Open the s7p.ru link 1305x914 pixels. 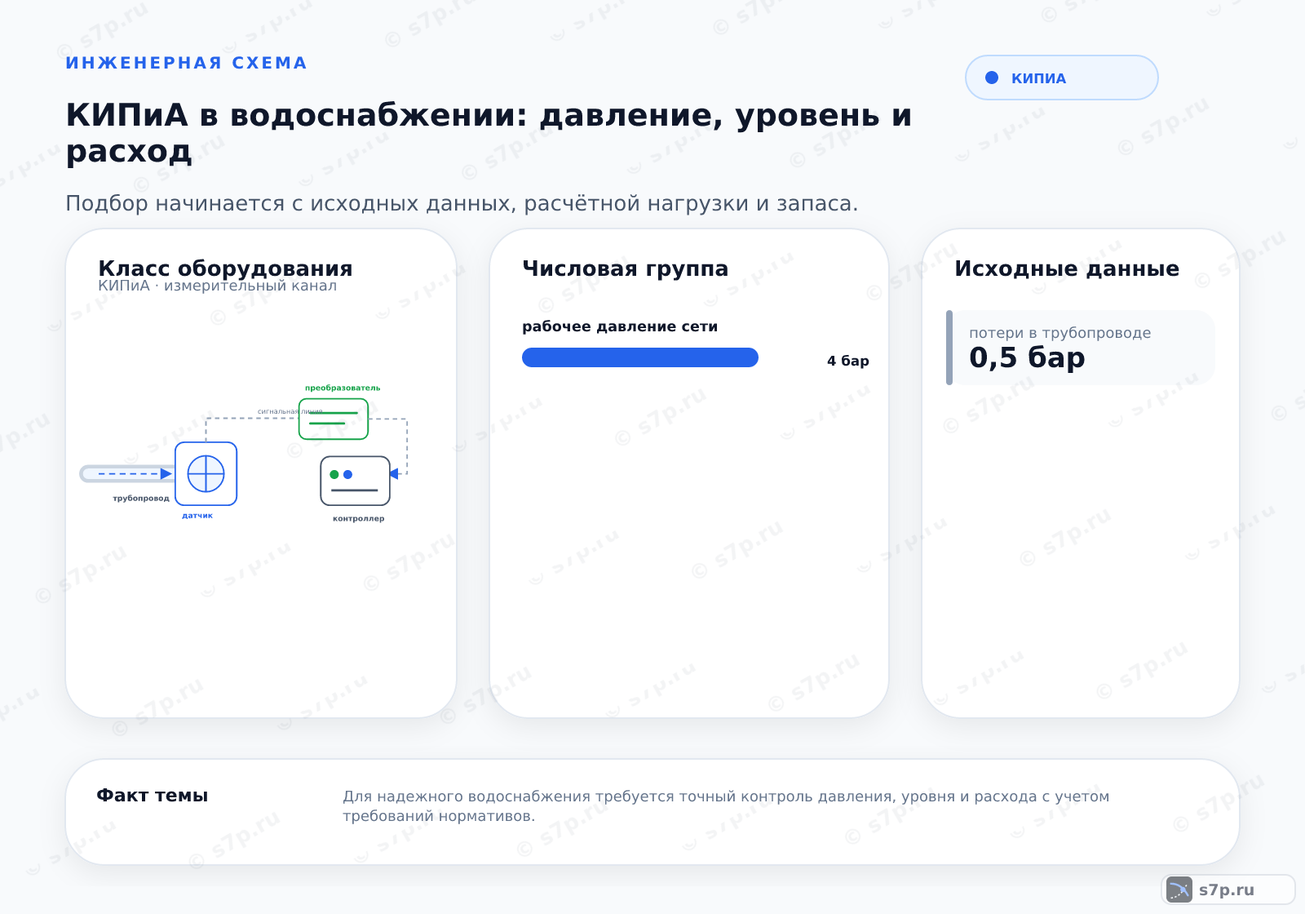click(1227, 890)
